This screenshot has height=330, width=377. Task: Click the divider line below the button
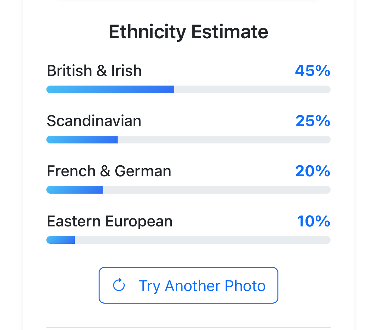[188, 327]
